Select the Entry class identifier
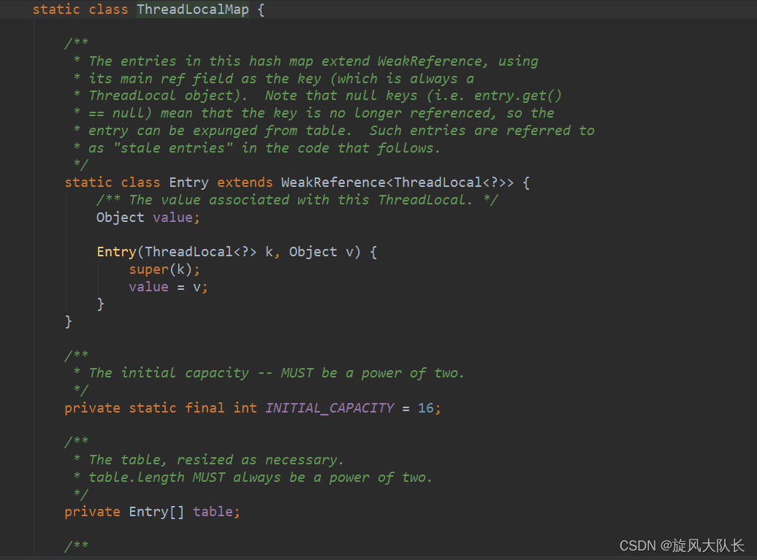The height and width of the screenshot is (560, 757). click(x=189, y=182)
